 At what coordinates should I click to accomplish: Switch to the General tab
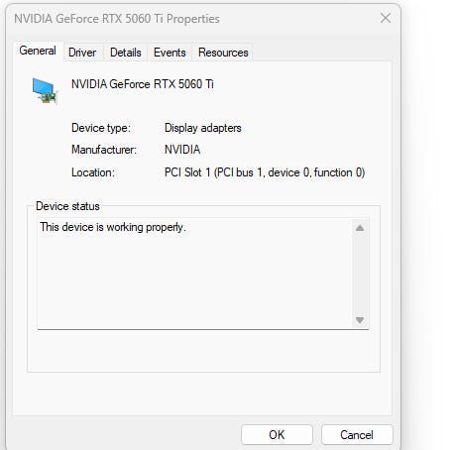[x=38, y=51]
